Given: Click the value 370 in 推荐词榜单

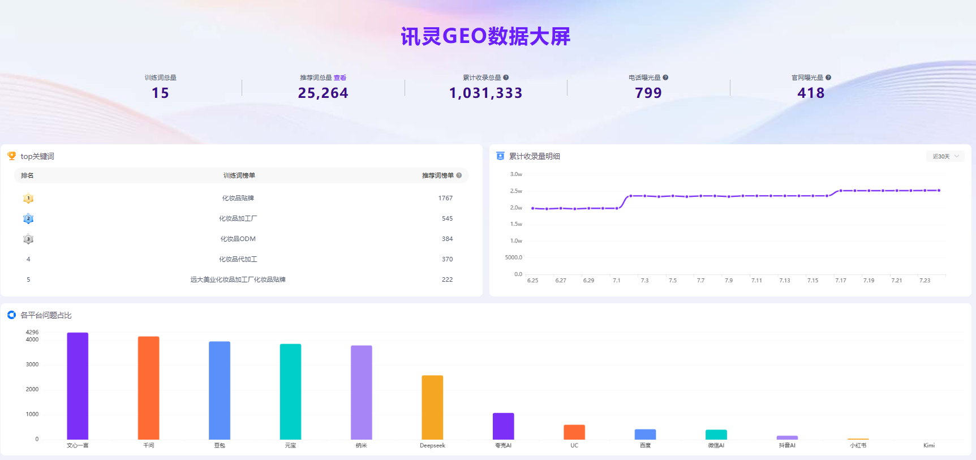Looking at the screenshot, I should [x=447, y=259].
